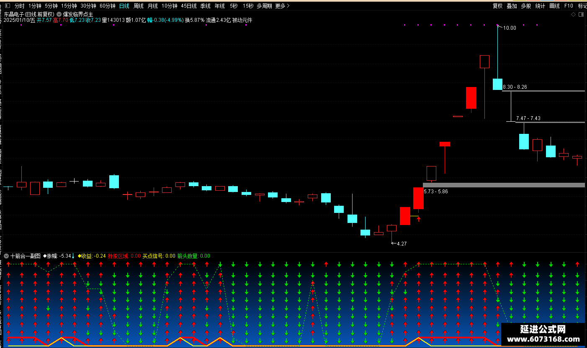Select the 多周期 multi-period view
This screenshot has height=348, width=587.
click(264, 6)
